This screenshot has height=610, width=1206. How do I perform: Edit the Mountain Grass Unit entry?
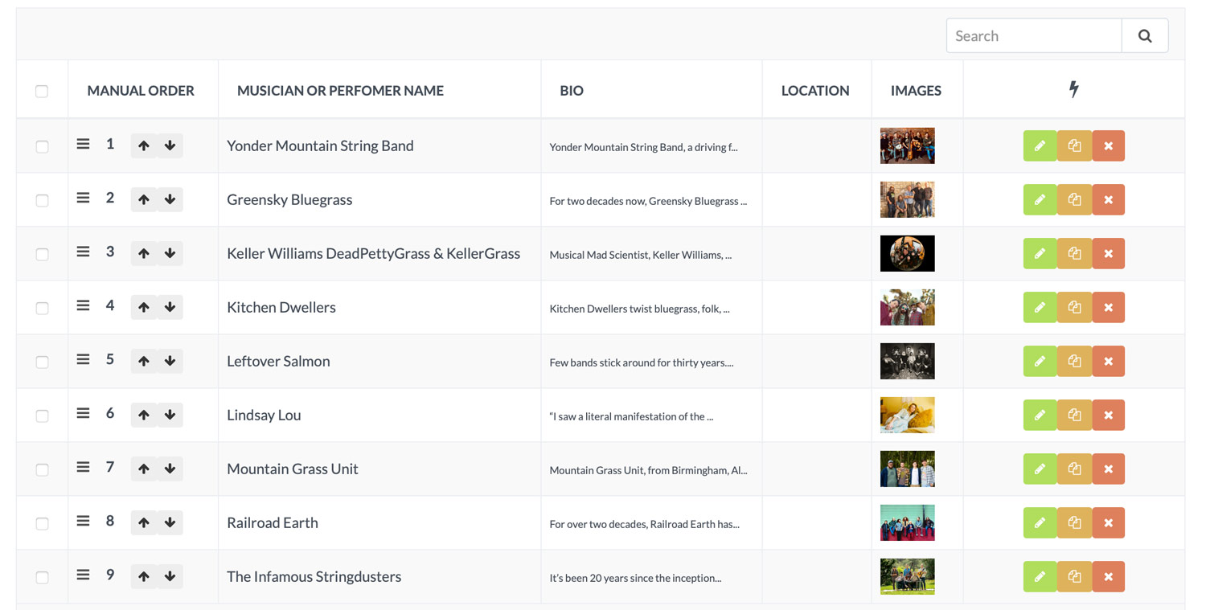pyautogui.click(x=1040, y=469)
